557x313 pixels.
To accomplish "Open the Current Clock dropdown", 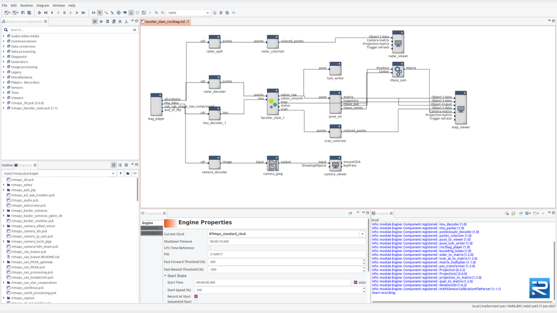I will click(362, 234).
